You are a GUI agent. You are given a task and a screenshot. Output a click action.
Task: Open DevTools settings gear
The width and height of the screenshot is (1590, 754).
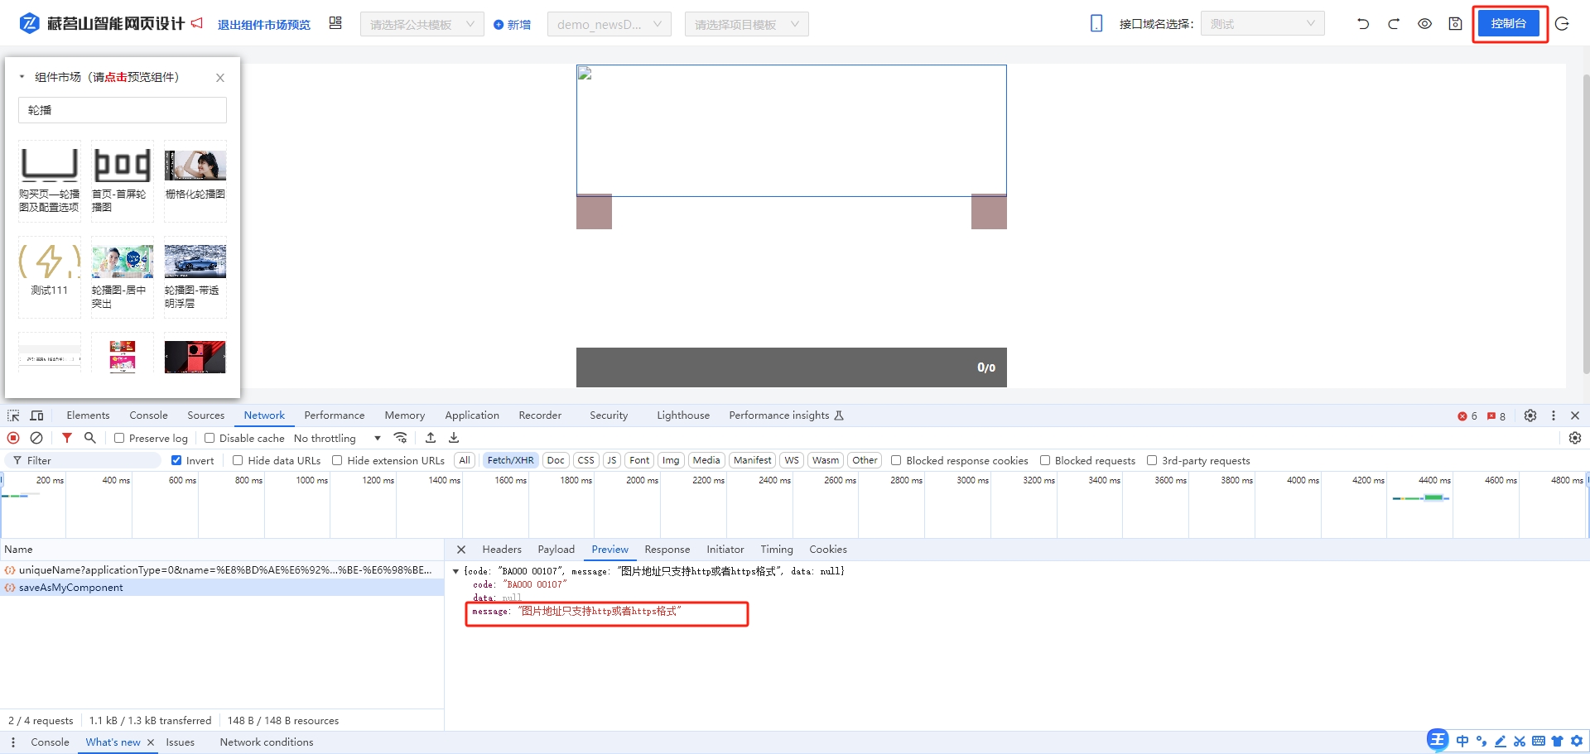(1530, 415)
